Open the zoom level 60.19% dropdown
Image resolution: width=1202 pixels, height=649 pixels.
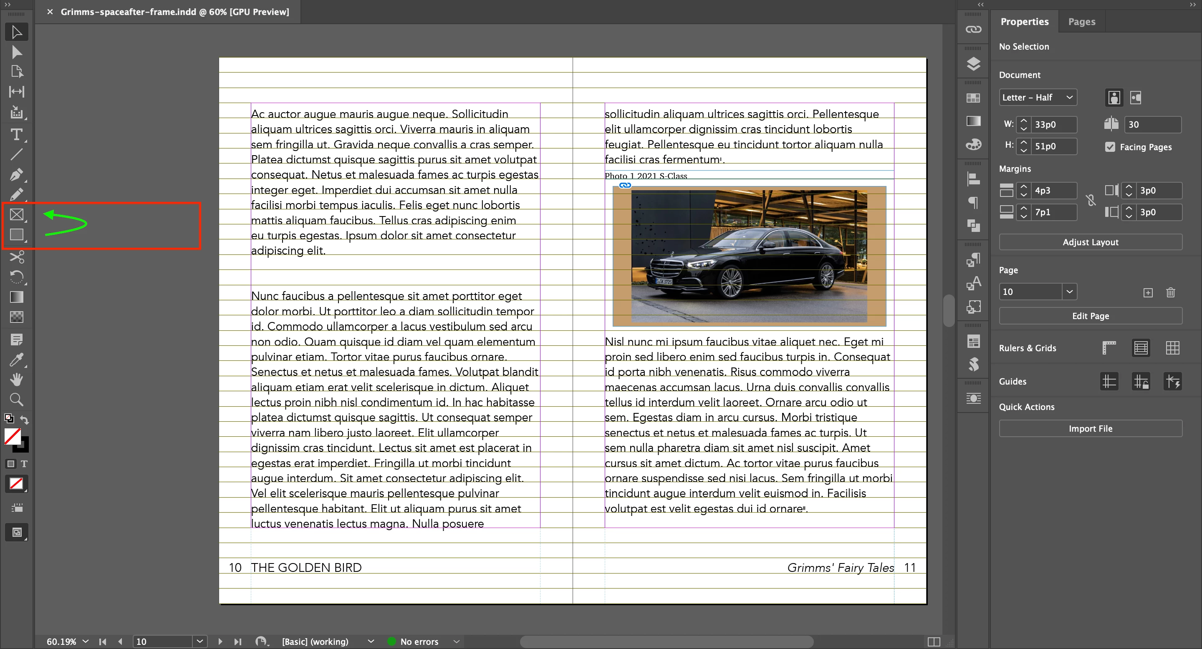tap(86, 641)
